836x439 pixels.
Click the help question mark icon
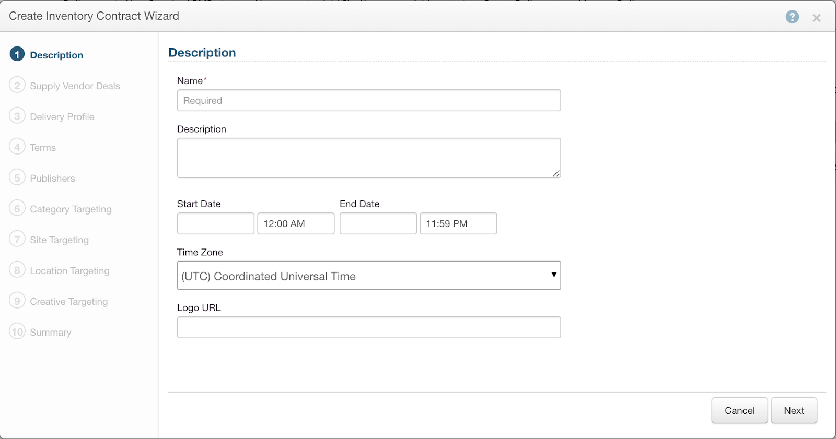[792, 17]
